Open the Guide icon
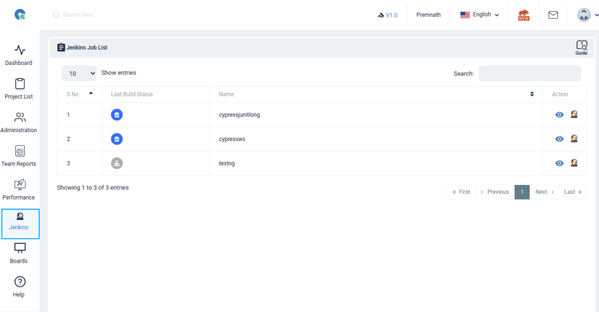599x312 pixels. pyautogui.click(x=581, y=47)
